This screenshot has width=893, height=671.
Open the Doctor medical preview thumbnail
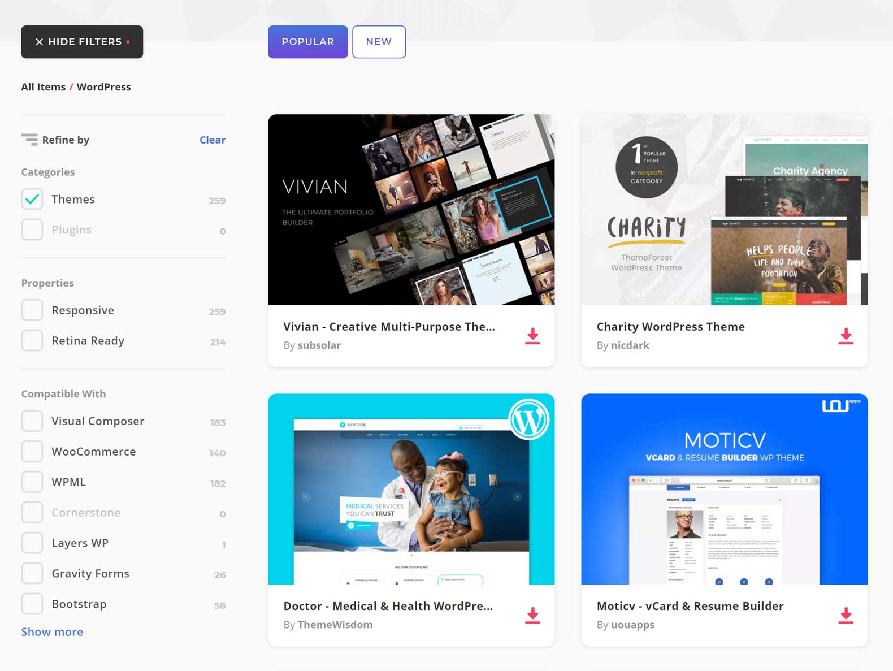tap(411, 489)
